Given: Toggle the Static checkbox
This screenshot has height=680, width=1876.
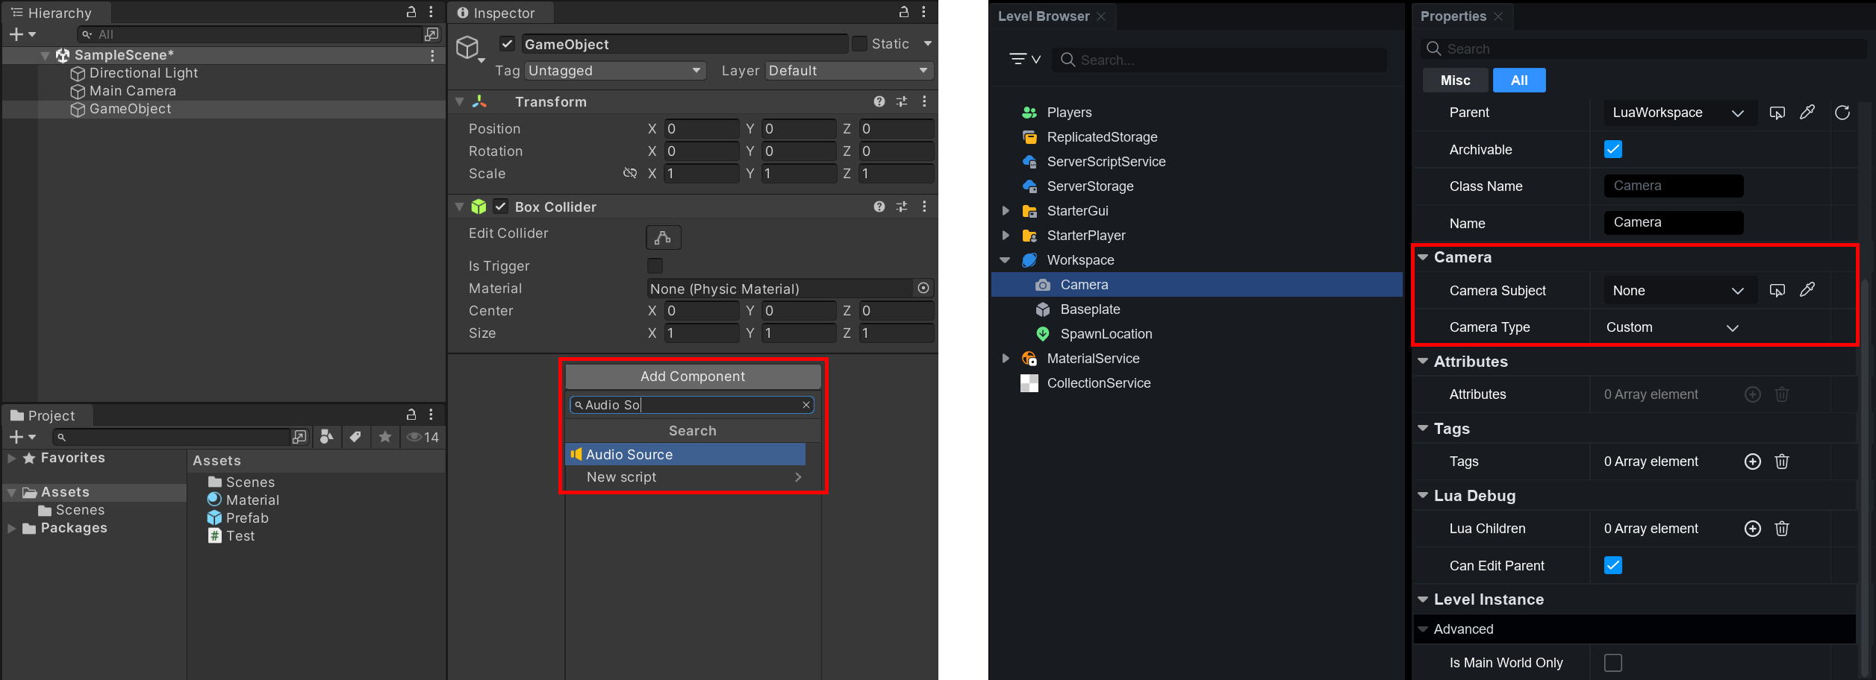Looking at the screenshot, I should [x=859, y=44].
